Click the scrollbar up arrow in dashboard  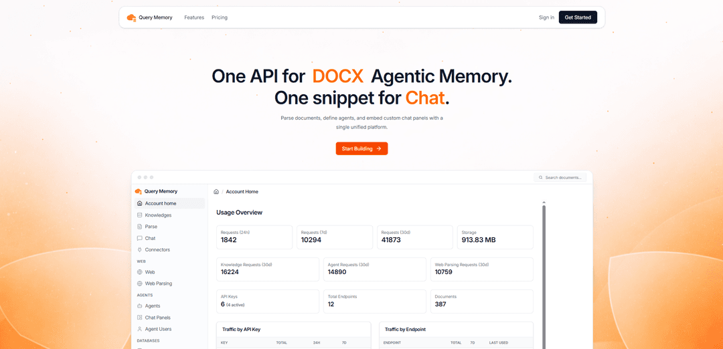(544, 203)
